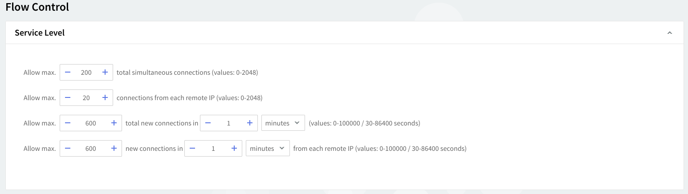Screen dimensions: 688x194
Task: Increase total simultaneous connections with plus icon
Action: tap(105, 72)
